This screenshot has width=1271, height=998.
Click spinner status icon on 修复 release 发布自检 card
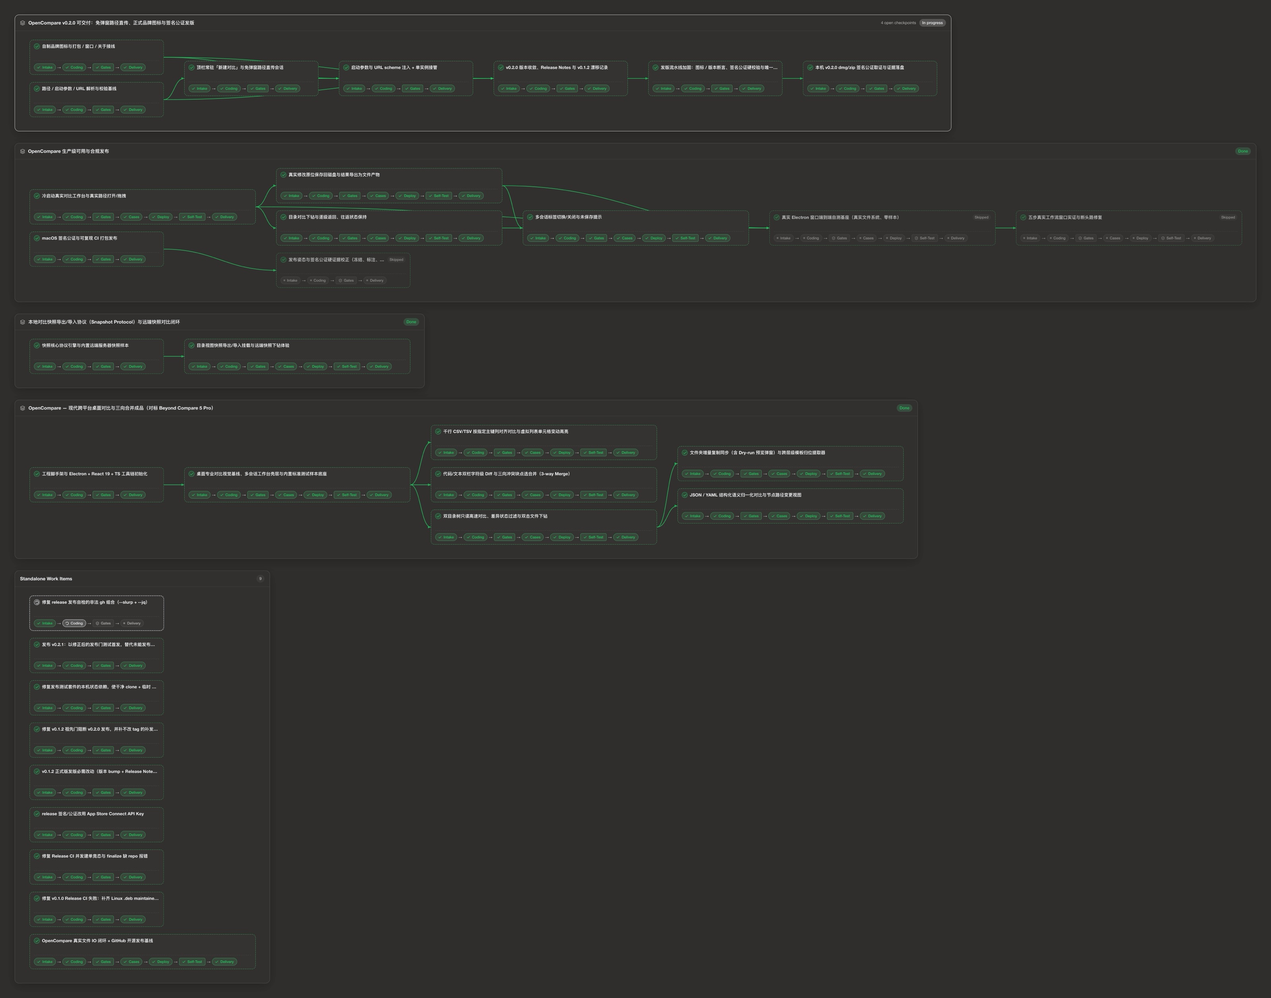(x=37, y=602)
